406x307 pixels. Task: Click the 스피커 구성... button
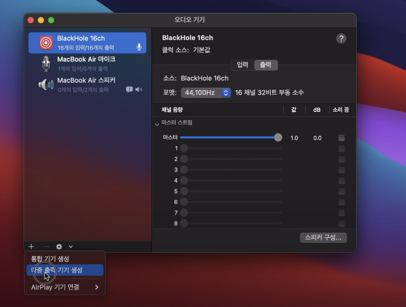(x=323, y=238)
